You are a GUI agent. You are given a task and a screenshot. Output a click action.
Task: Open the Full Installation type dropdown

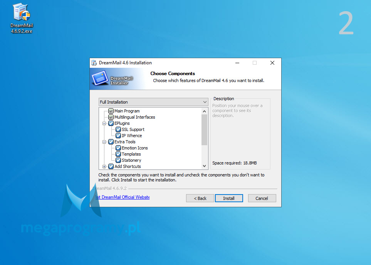click(x=153, y=102)
